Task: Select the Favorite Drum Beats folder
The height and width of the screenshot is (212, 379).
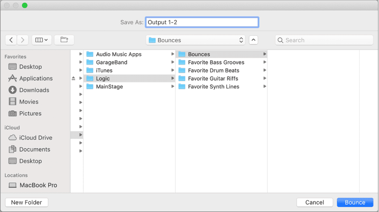Action: [x=222, y=71]
